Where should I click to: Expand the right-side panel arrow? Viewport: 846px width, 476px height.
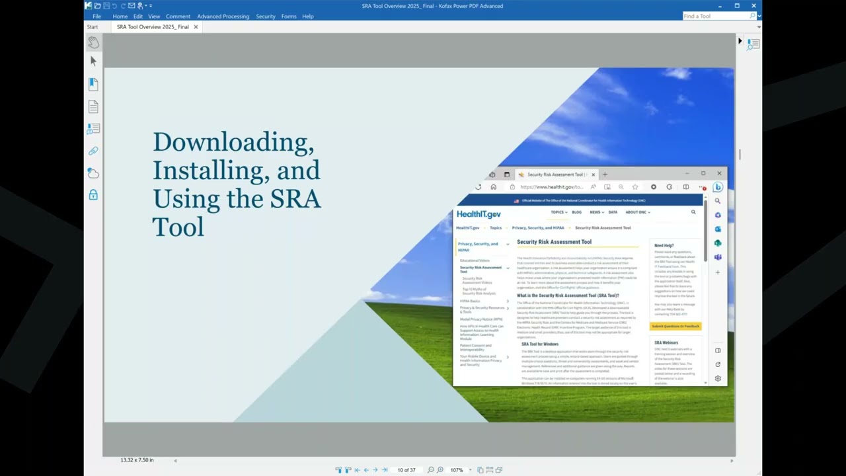[x=740, y=41]
